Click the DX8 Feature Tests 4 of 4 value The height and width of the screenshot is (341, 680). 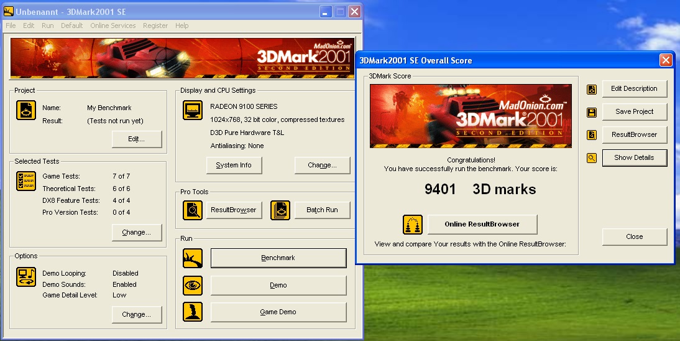[x=121, y=200]
